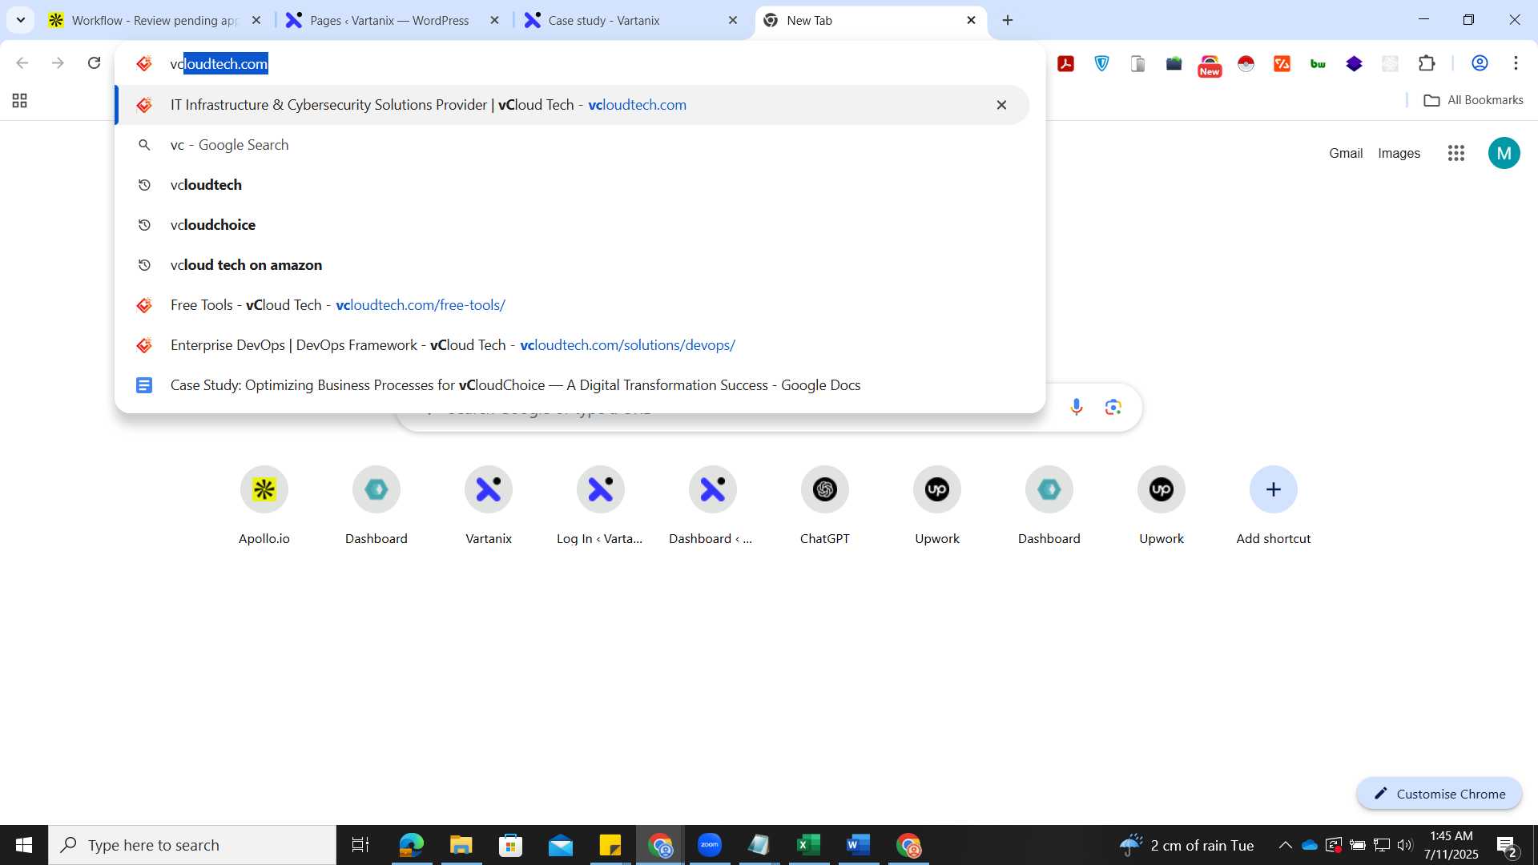Click the Adobe Acrobat extension icon

click(1065, 63)
